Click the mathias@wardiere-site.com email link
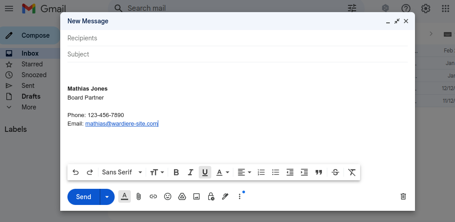This screenshot has width=455, height=222. [x=121, y=124]
